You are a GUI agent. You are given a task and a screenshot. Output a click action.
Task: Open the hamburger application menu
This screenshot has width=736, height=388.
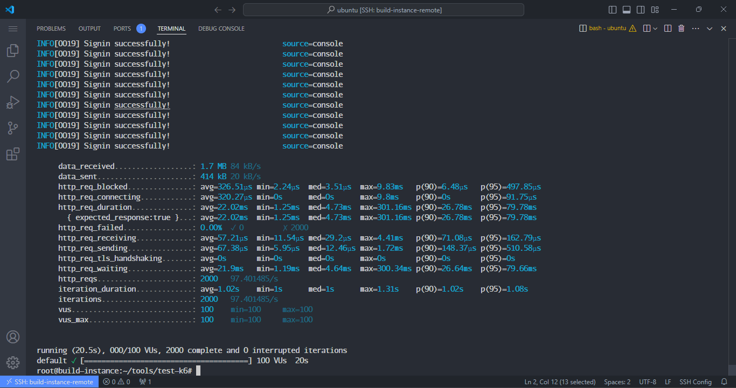13,29
